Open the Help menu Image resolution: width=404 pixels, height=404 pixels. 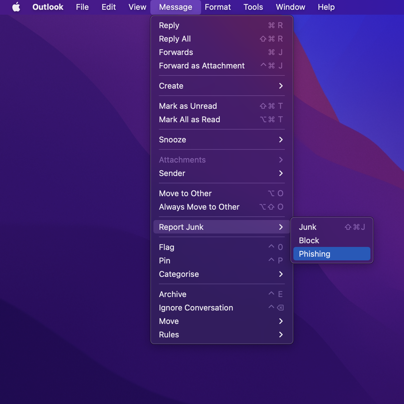point(326,7)
